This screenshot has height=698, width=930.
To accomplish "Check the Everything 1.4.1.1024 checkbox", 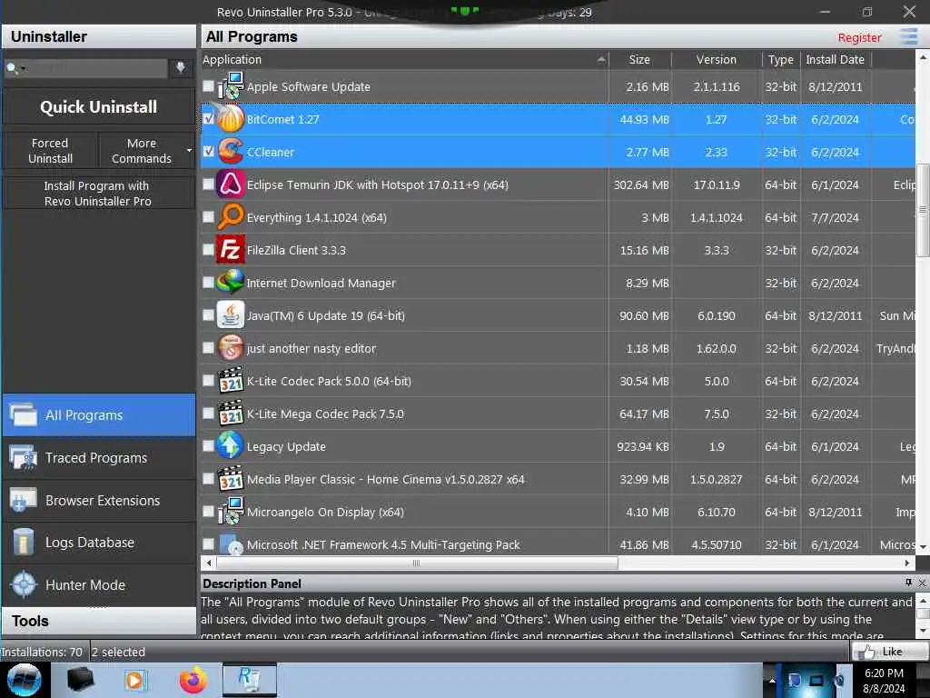I will point(208,216).
